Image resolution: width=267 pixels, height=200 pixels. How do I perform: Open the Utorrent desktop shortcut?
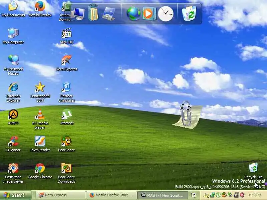(x=66, y=117)
